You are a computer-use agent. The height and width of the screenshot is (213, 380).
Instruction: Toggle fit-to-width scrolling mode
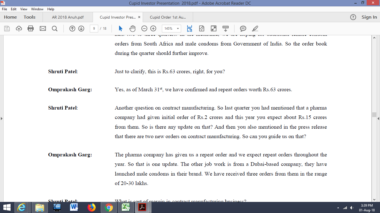[x=190, y=29]
